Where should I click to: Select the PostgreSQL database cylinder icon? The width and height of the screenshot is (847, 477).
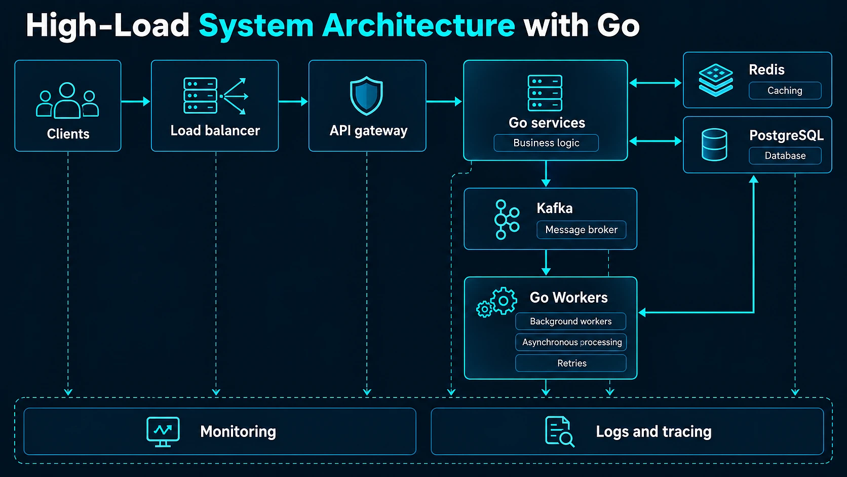point(714,144)
